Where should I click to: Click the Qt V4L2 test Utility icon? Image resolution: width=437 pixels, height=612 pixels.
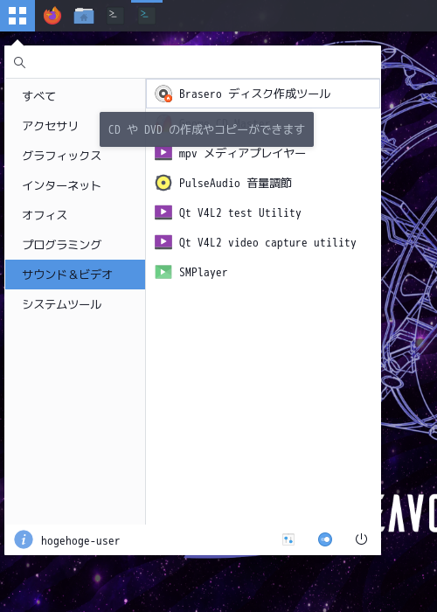[163, 212]
